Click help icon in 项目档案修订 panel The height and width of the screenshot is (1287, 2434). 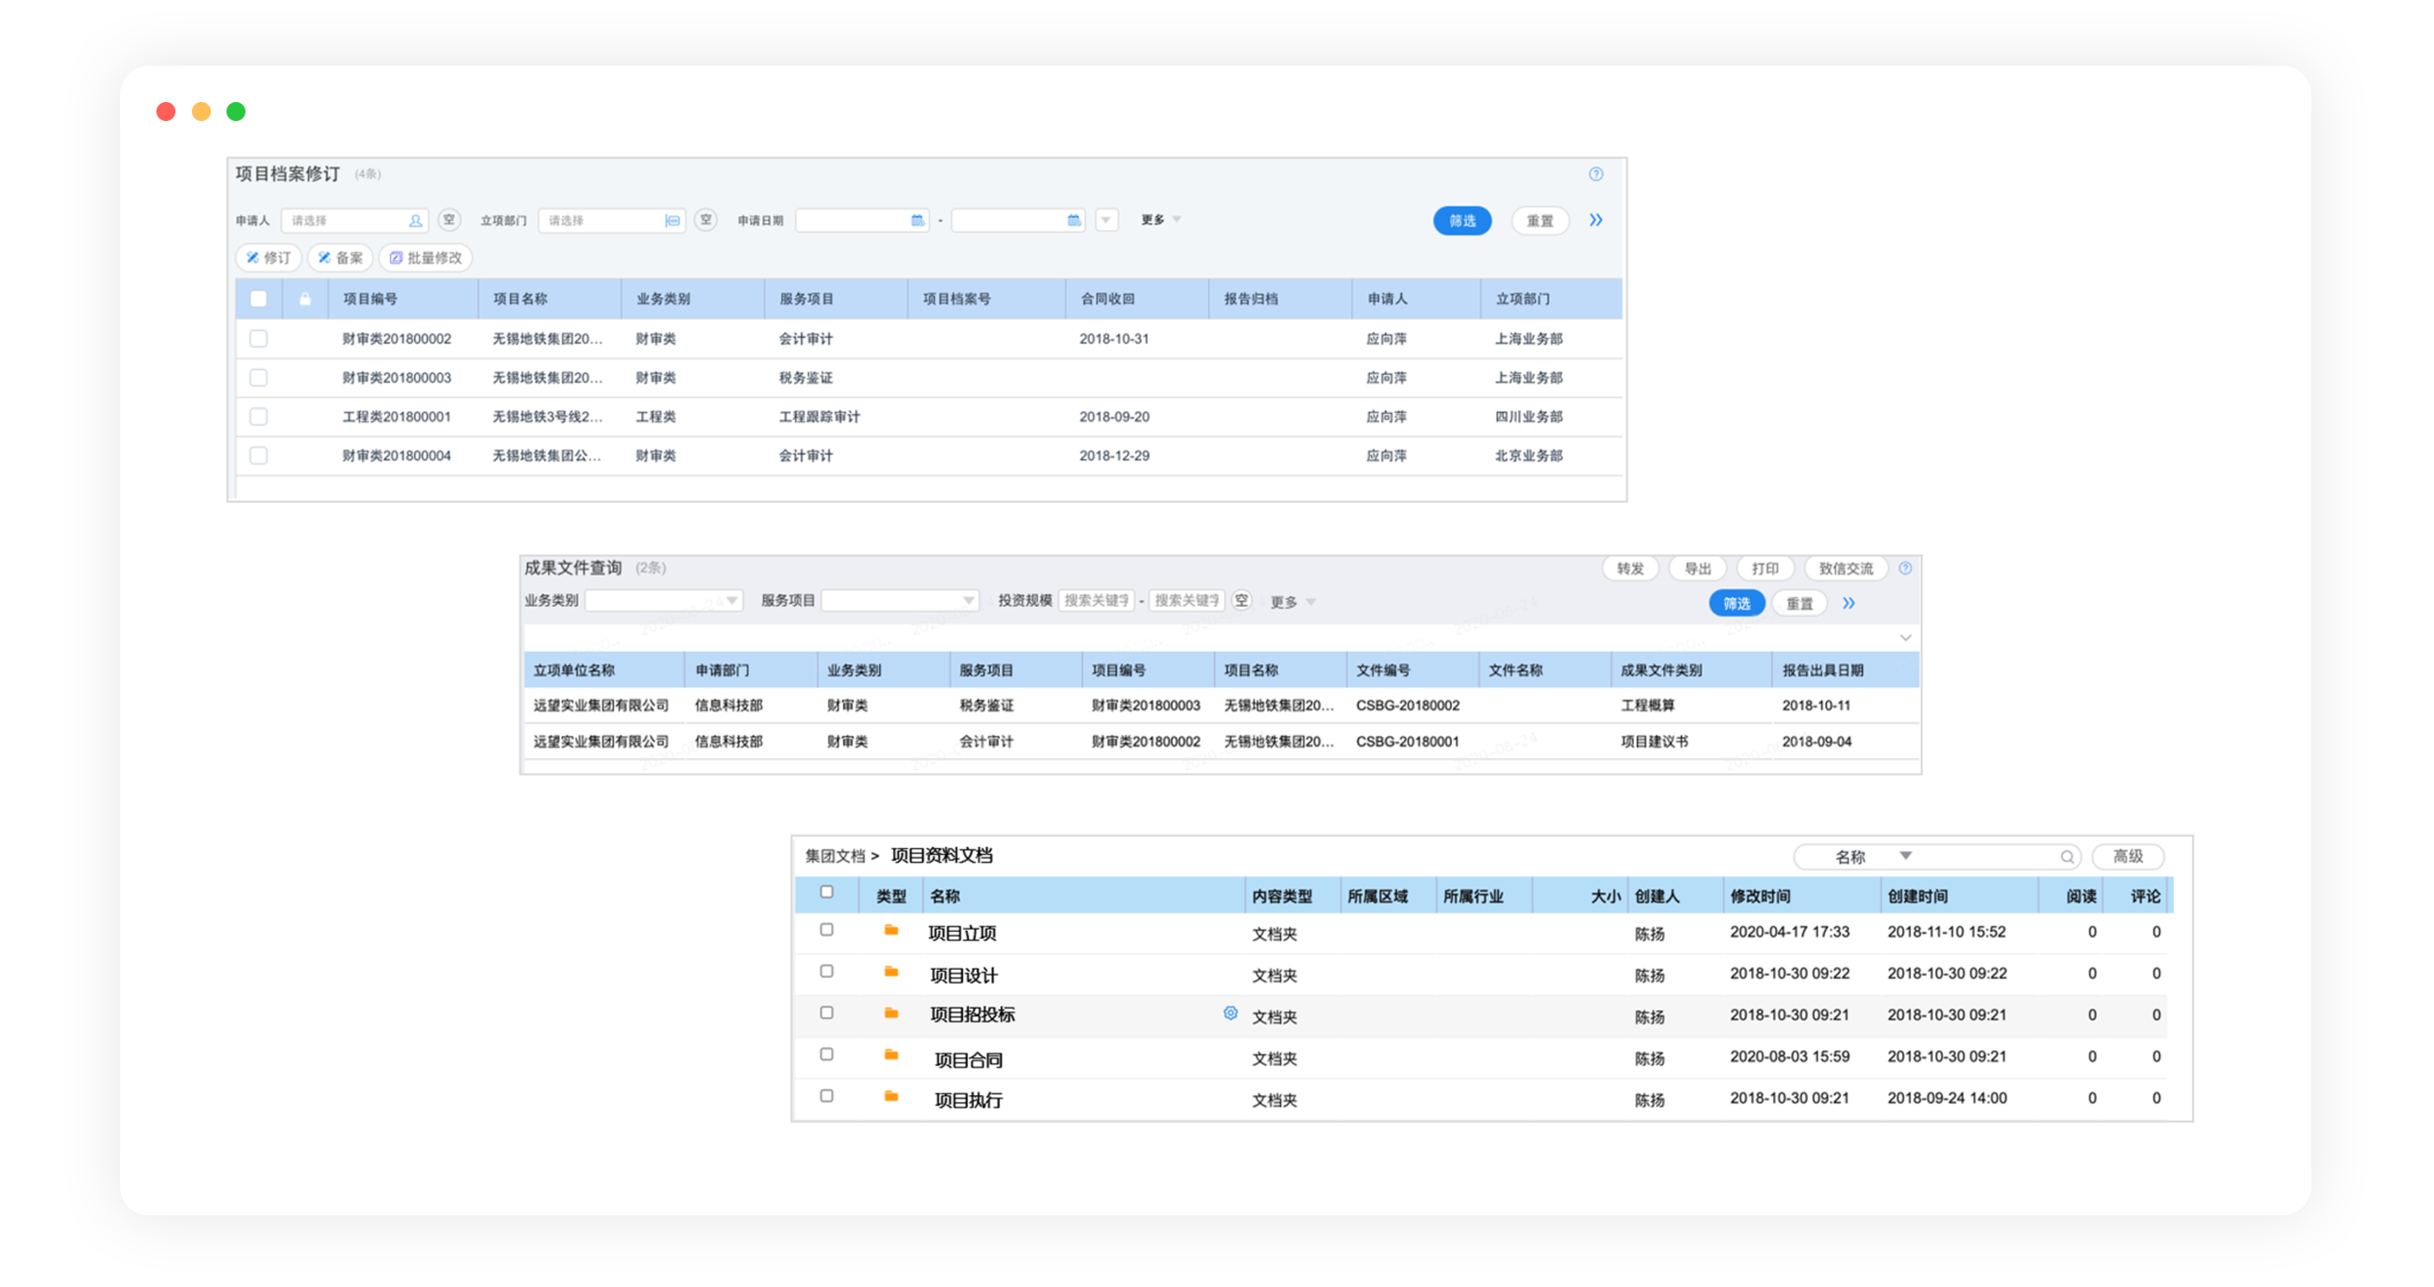[1595, 174]
